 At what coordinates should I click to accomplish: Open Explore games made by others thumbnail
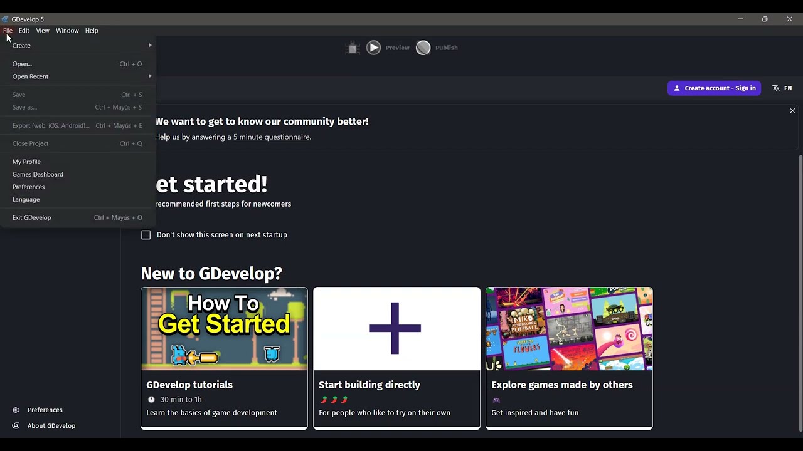(x=569, y=329)
